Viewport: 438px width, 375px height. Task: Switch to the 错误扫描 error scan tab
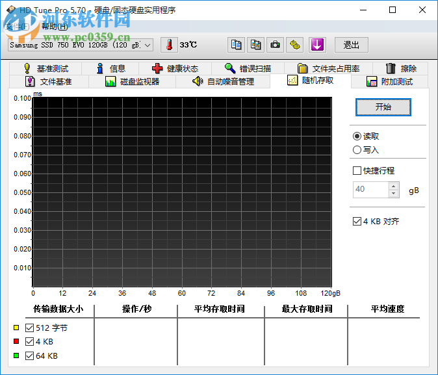coord(248,68)
